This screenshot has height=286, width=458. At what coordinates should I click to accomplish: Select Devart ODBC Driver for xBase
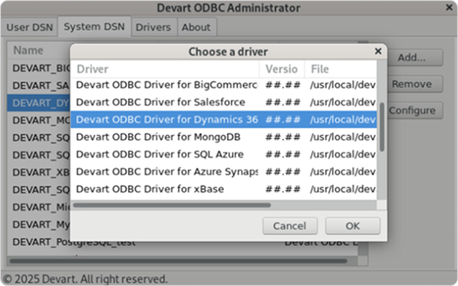point(223,189)
